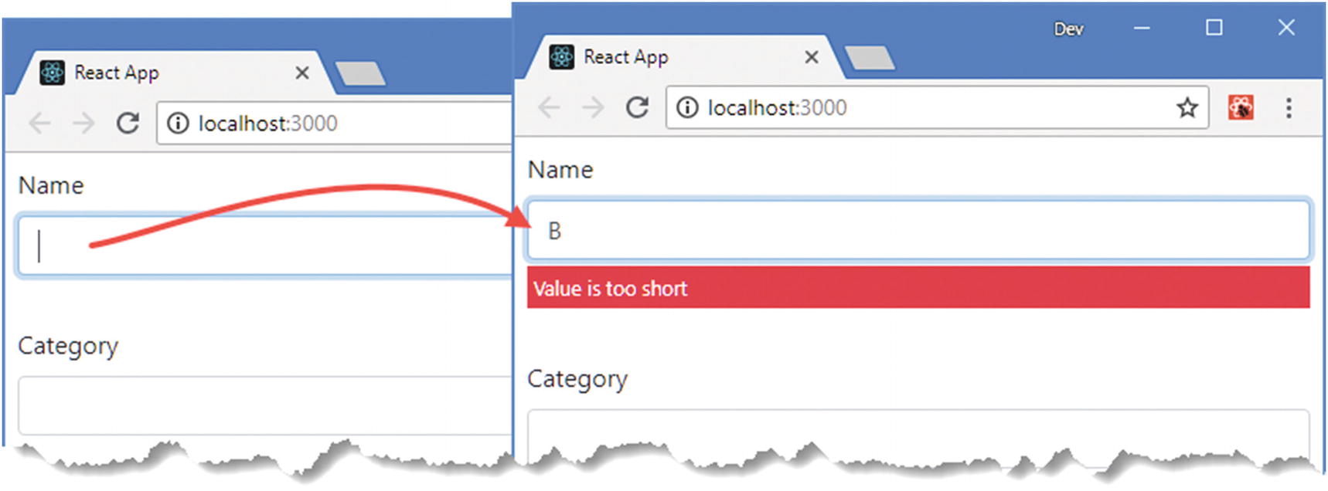Go forward in the window showing 'Value is too short'
The width and height of the screenshot is (1328, 491).
point(593,107)
